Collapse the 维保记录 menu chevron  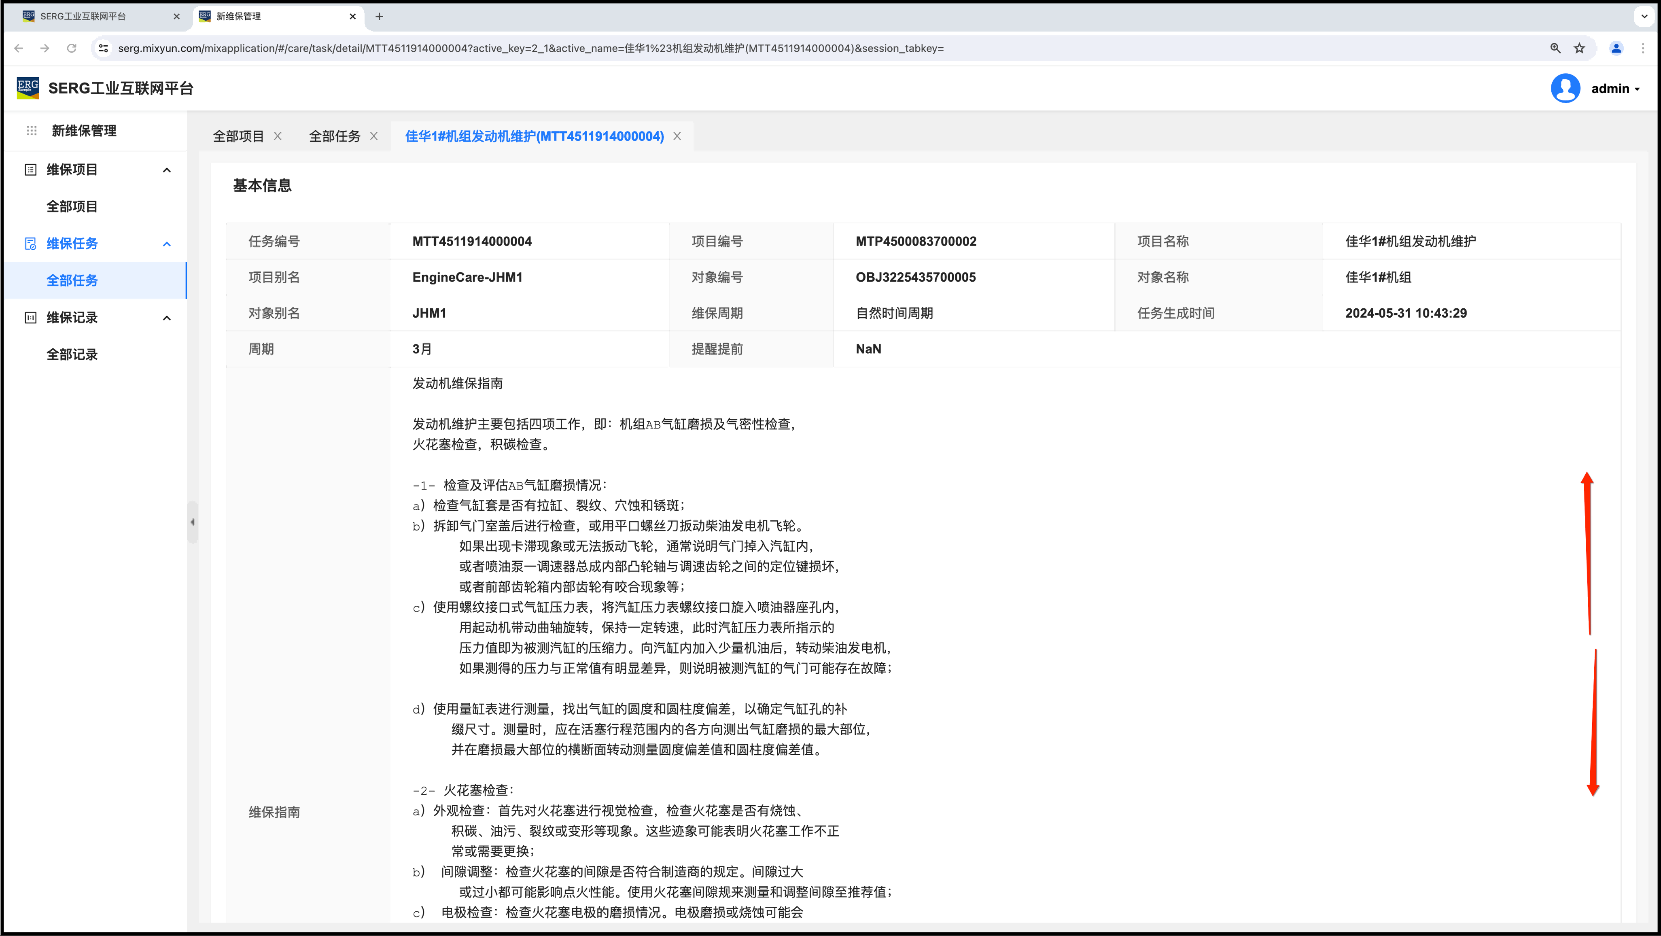pyautogui.click(x=167, y=318)
